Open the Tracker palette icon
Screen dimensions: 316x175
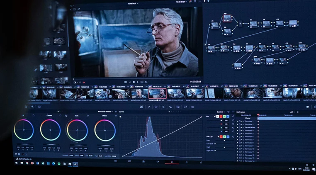click(163, 107)
